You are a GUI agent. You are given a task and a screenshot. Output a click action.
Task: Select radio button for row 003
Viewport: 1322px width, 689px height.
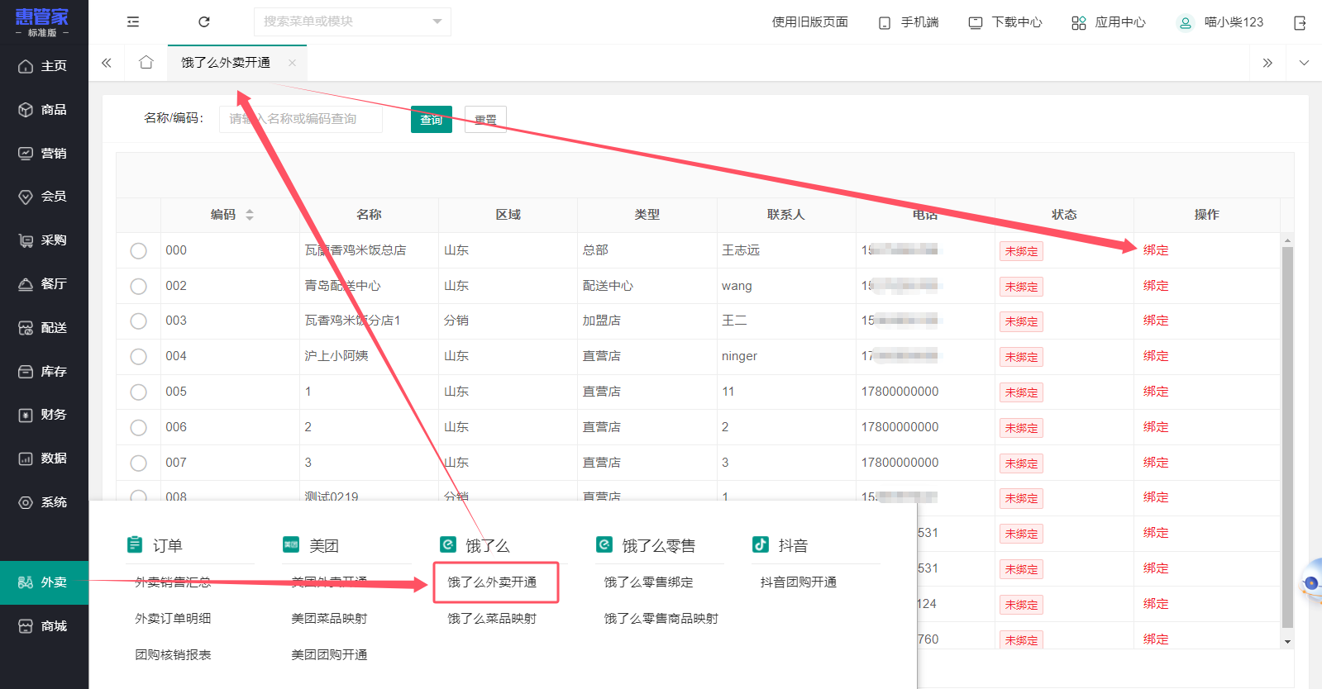[138, 321]
